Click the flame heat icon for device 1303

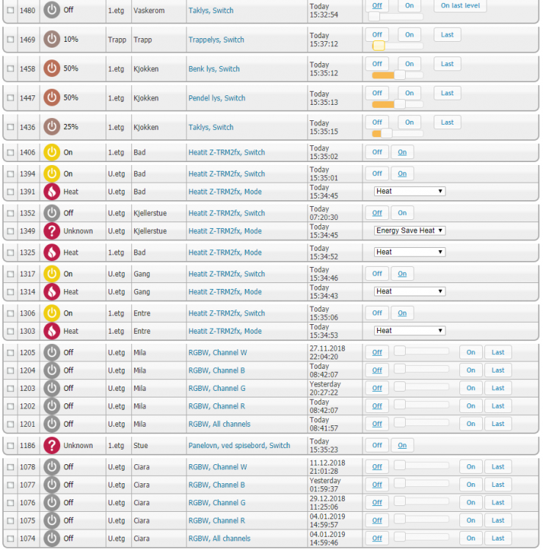pos(51,331)
